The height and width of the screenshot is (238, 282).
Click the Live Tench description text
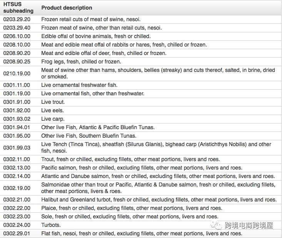pyautogui.click(x=156, y=147)
